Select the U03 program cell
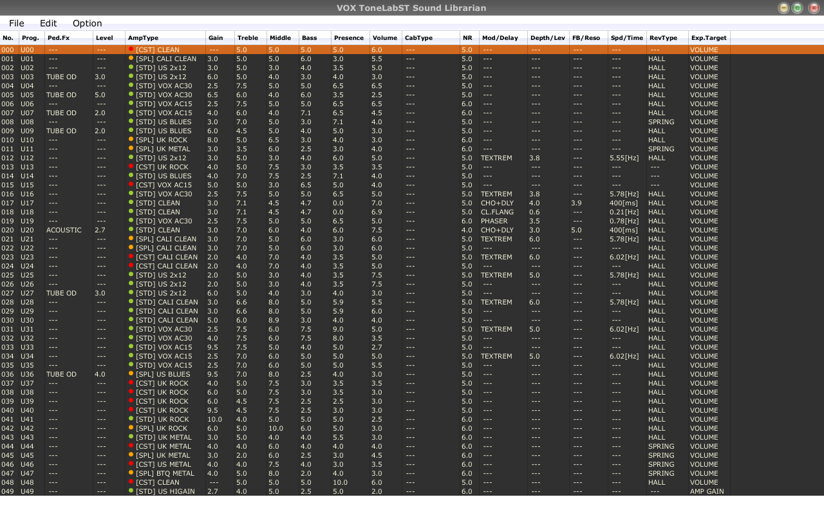The width and height of the screenshot is (824, 515). tap(28, 77)
